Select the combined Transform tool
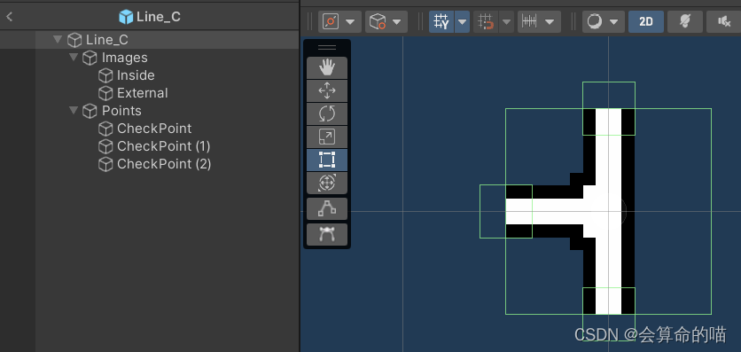 [x=326, y=183]
